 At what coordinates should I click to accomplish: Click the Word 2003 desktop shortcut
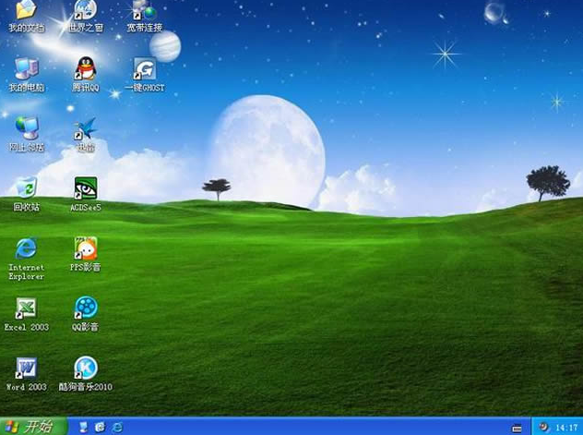pyautogui.click(x=26, y=369)
